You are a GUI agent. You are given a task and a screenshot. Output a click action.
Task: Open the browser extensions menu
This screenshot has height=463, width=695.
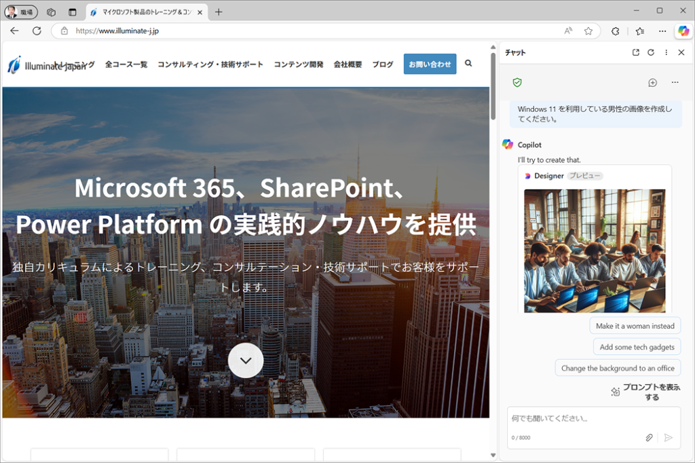(616, 31)
